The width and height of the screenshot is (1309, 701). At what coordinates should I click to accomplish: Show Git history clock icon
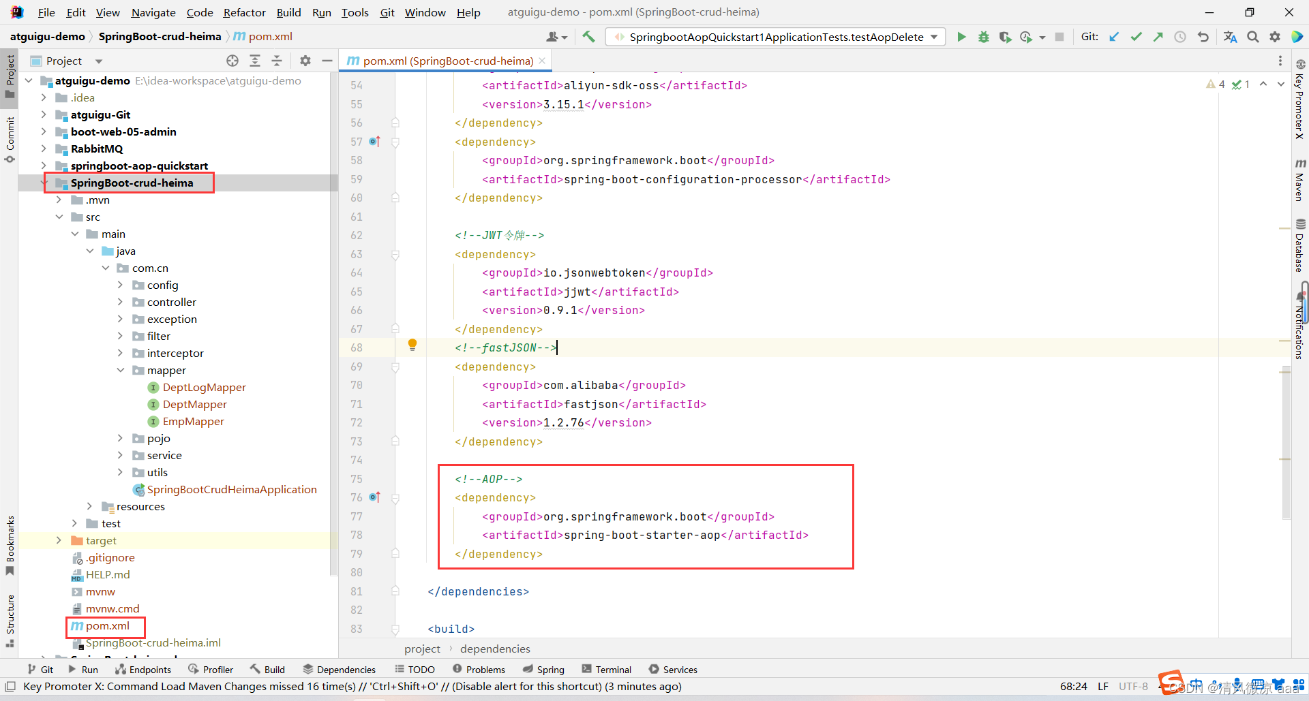click(x=1179, y=37)
